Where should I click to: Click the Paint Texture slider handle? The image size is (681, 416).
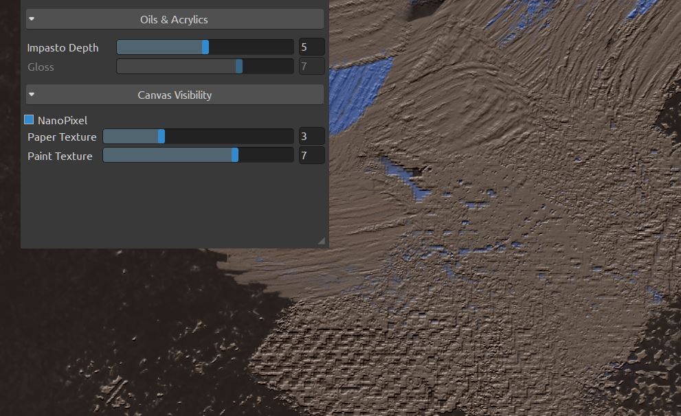(234, 154)
